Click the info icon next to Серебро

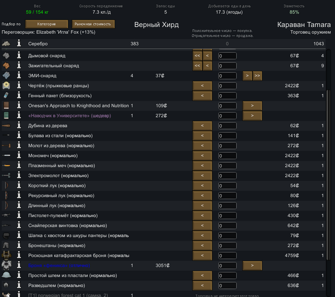tap(19, 44)
